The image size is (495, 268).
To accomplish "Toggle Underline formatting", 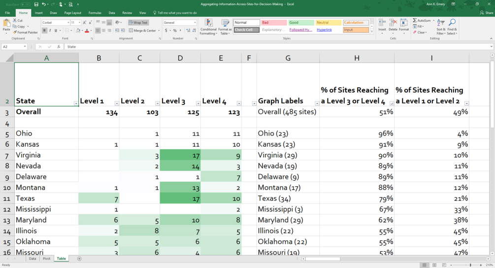I will click(56, 31).
